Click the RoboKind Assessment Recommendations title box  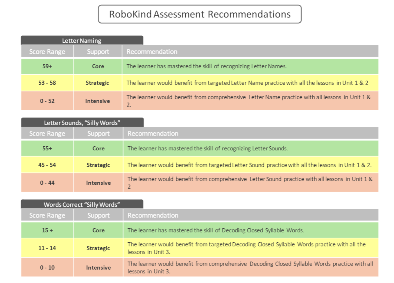200,14
